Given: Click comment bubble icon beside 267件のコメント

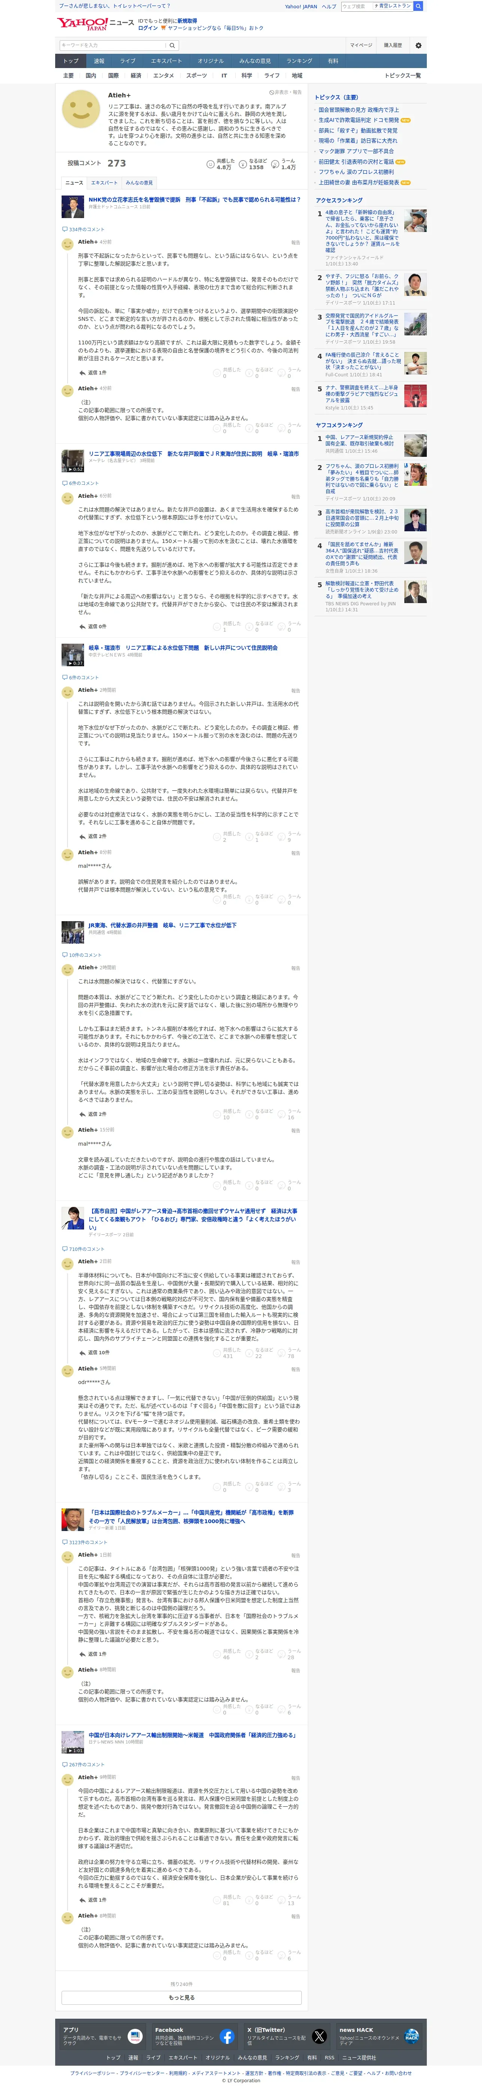Looking at the screenshot, I should coord(65,1765).
